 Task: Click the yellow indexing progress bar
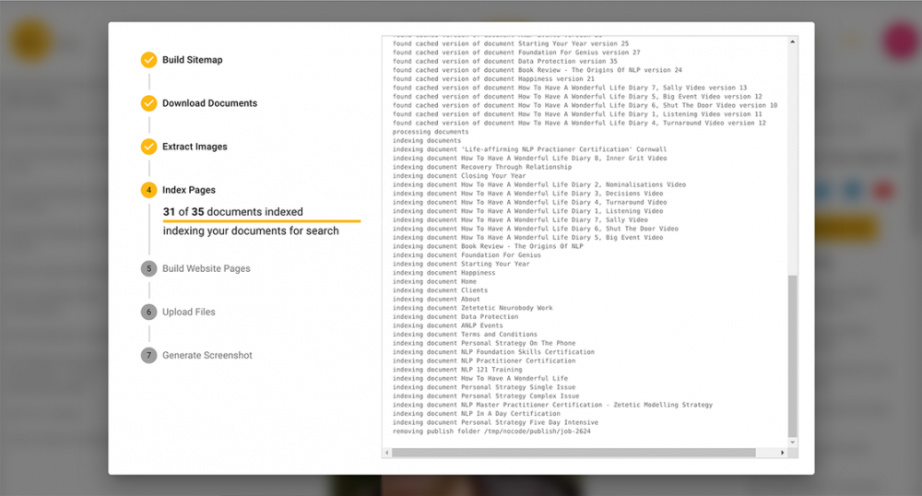[x=261, y=221]
